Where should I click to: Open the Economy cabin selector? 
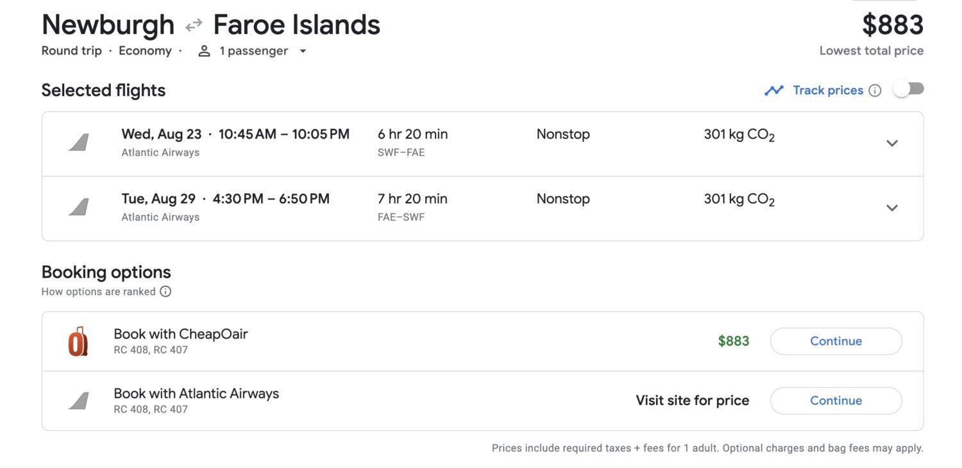pos(146,51)
